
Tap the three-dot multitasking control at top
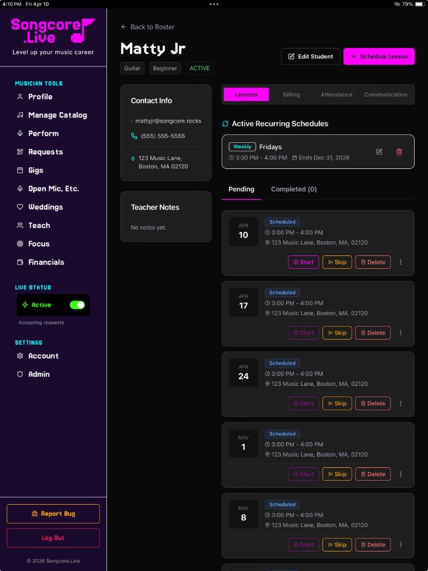coord(214,4)
